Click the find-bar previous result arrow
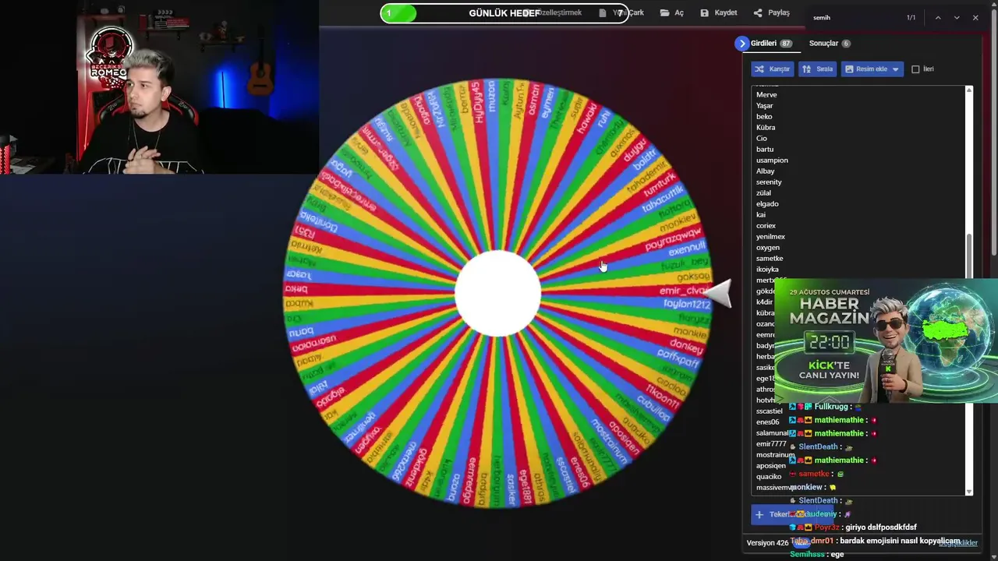Image resolution: width=998 pixels, height=561 pixels. coord(938,18)
